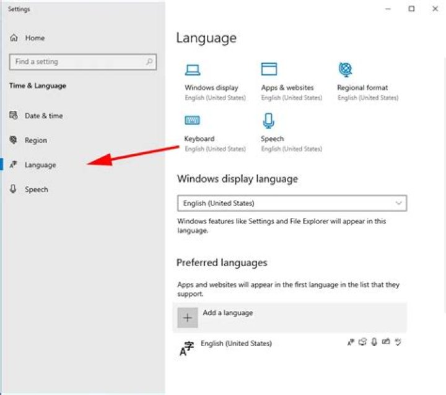The image size is (446, 395).
Task: Open the Windows display laptop icon tile
Action: (x=193, y=70)
